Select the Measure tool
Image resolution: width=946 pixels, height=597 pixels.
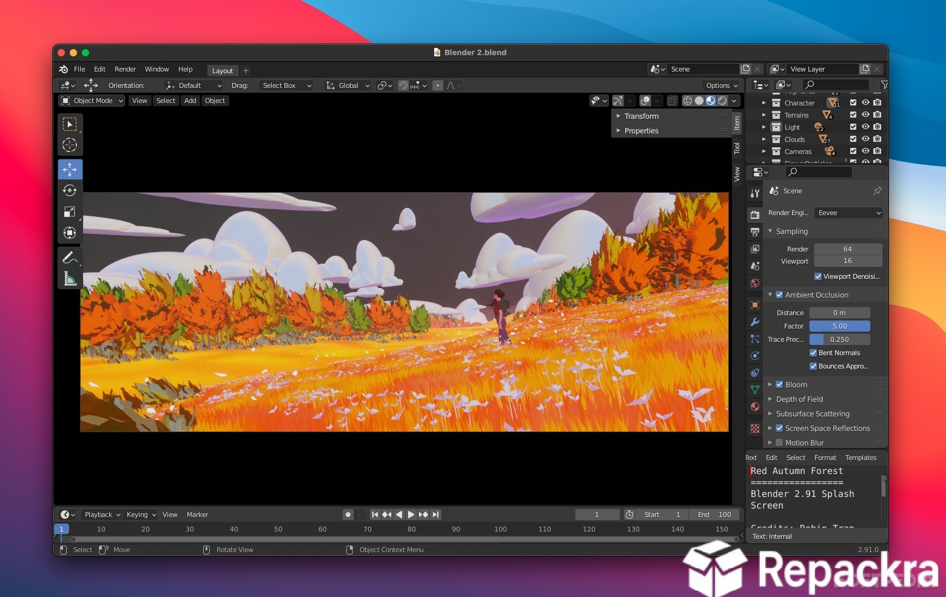tap(70, 279)
